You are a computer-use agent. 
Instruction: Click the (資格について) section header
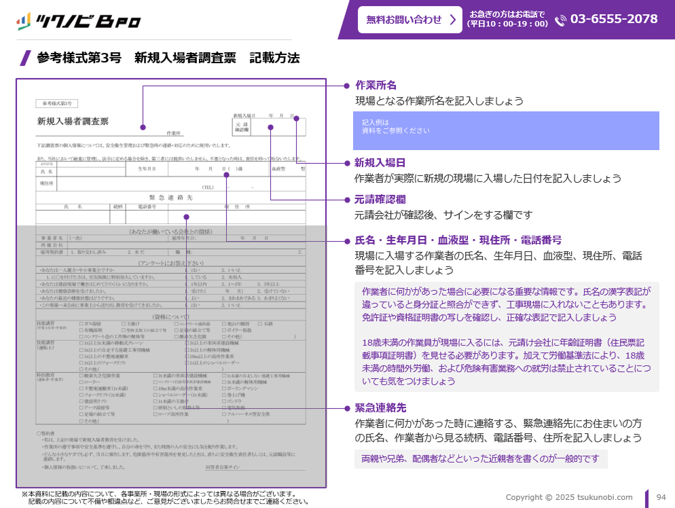(171, 317)
